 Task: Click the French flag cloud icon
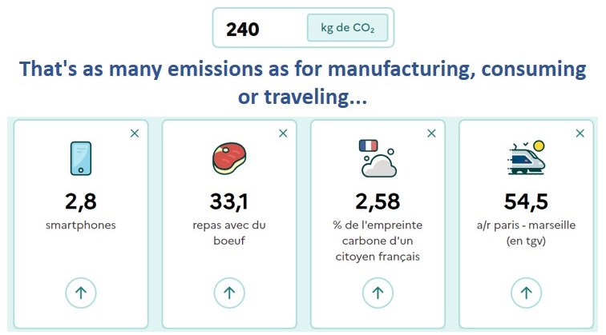click(378, 158)
